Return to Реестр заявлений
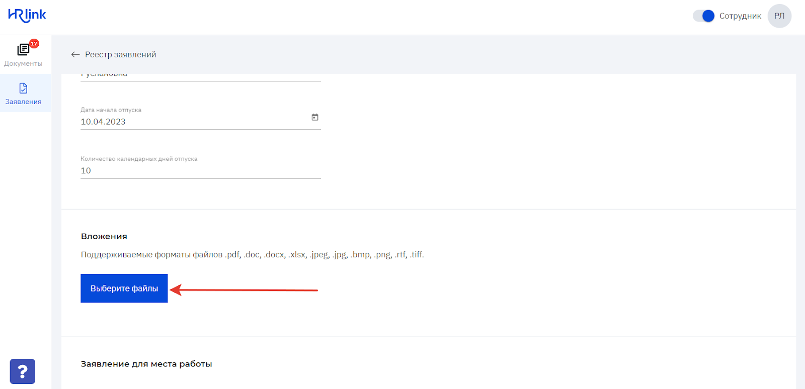 (120, 54)
